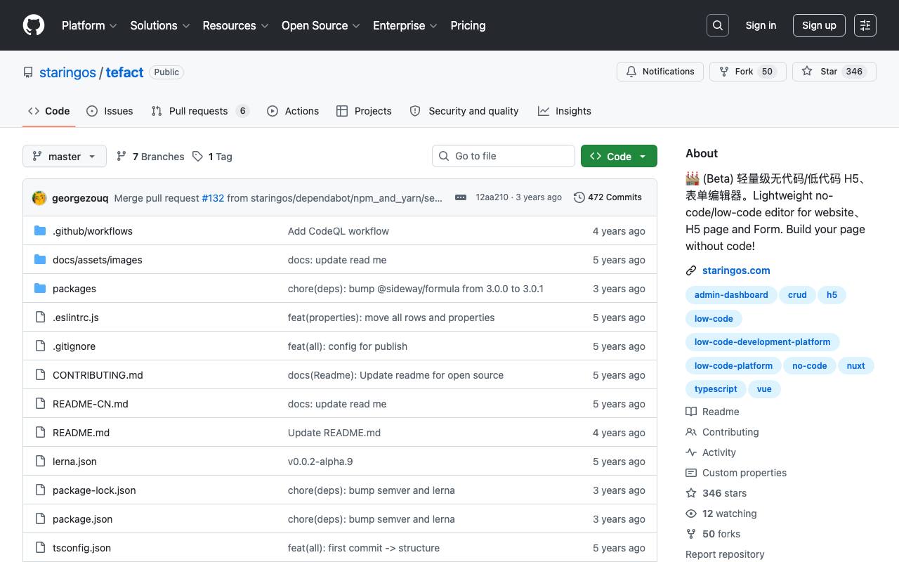The height and width of the screenshot is (562, 899).
Task: Click the file icon beside .eslintrc.js
Action: pos(40,318)
